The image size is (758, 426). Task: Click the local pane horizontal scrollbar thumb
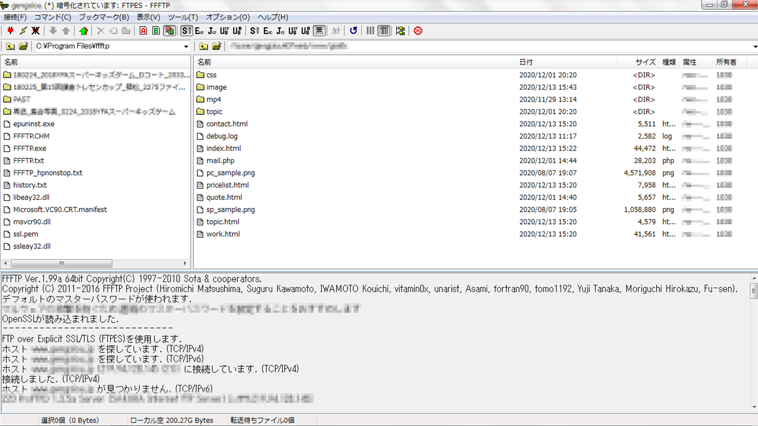tap(62, 263)
